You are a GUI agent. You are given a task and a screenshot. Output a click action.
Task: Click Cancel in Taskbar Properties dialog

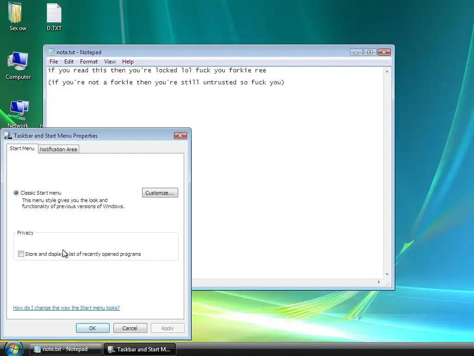click(x=130, y=328)
